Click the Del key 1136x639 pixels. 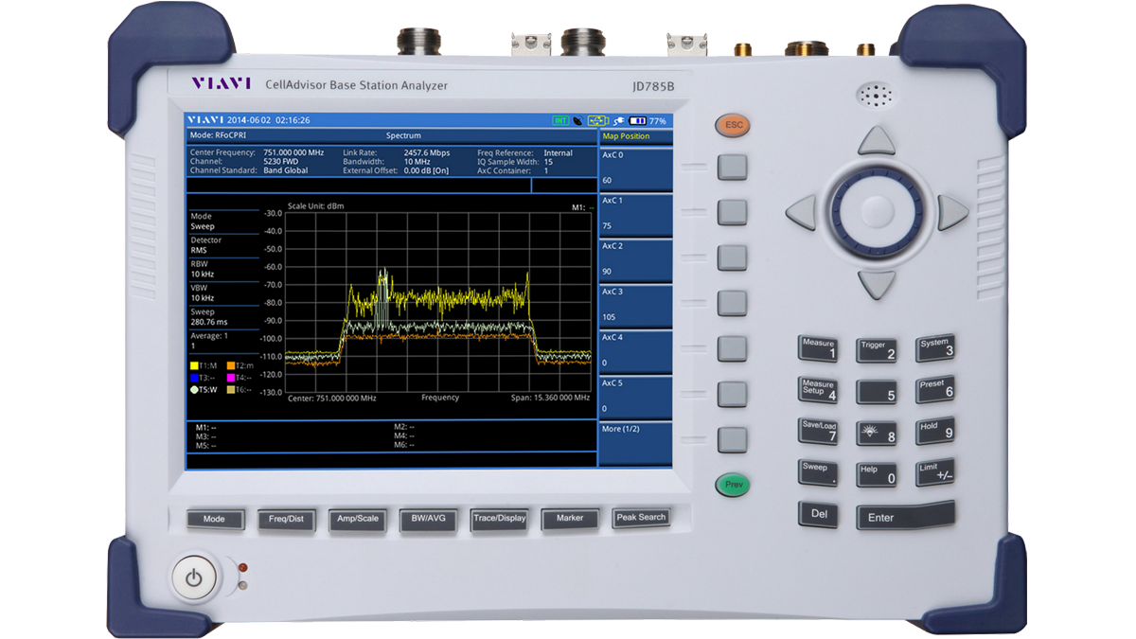(x=818, y=516)
